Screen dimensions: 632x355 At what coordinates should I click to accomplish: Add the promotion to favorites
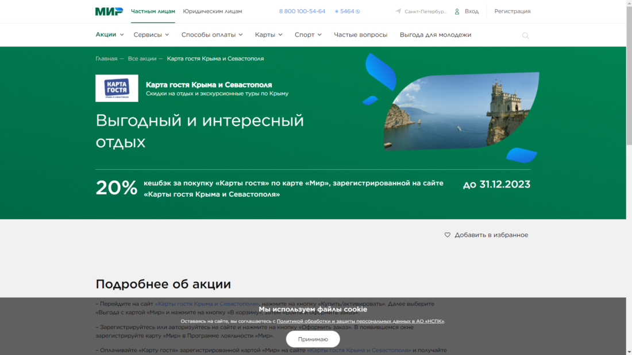click(x=492, y=235)
